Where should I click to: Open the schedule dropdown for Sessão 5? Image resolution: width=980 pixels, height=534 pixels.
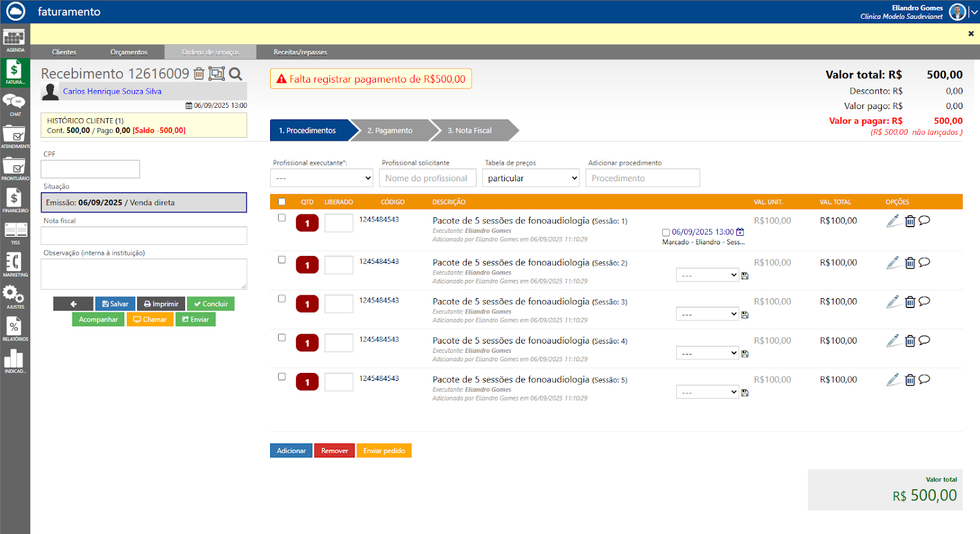point(707,392)
